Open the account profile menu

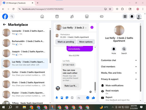coord(139,16)
